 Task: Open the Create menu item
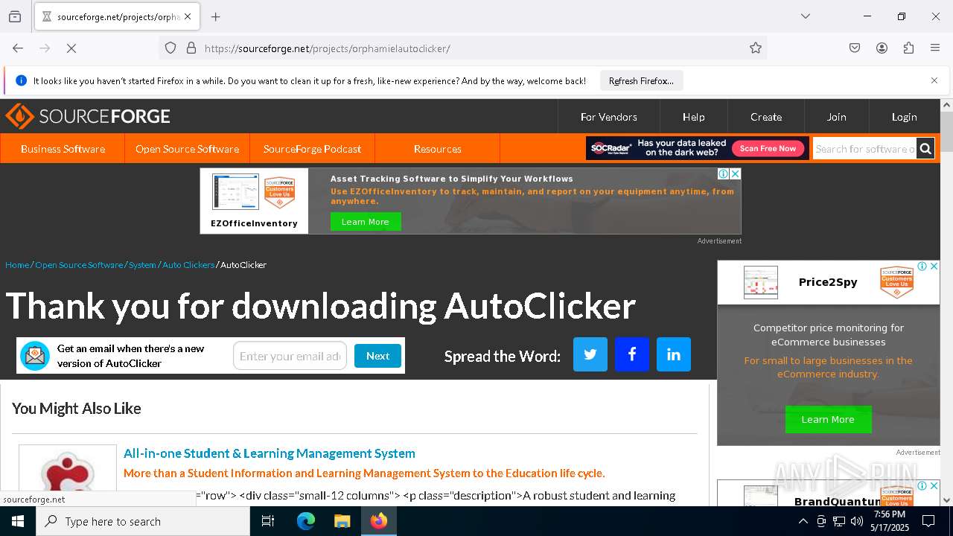pyautogui.click(x=765, y=117)
